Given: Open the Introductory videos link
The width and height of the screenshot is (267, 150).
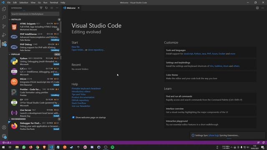Looking at the screenshot, I should tap(81, 91).
